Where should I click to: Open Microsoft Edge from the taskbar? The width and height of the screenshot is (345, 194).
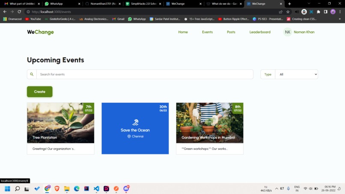pos(77,189)
